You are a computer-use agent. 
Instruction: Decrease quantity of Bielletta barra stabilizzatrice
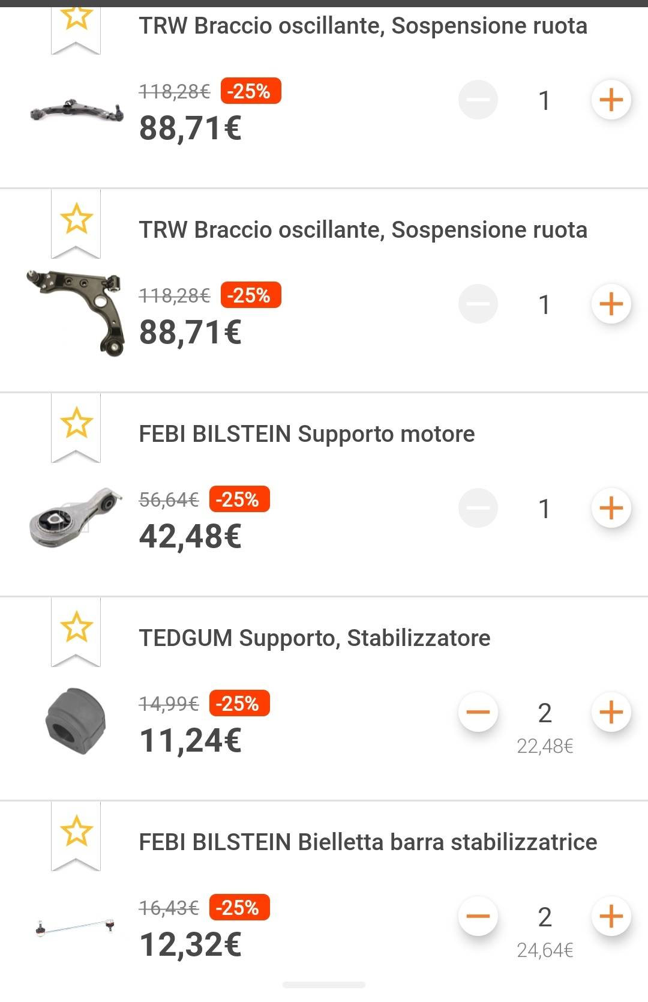[x=478, y=917]
